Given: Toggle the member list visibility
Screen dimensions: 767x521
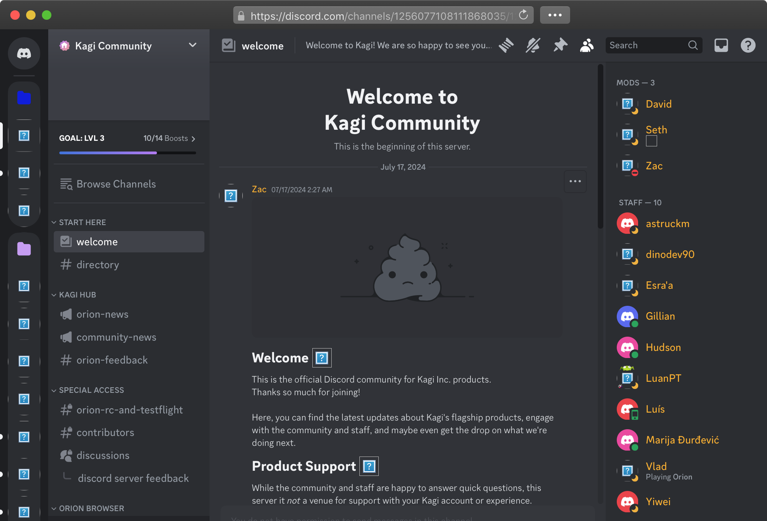Looking at the screenshot, I should [x=587, y=45].
